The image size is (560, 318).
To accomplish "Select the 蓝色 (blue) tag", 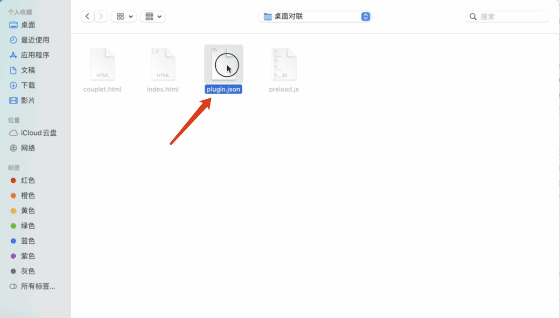I will click(27, 241).
